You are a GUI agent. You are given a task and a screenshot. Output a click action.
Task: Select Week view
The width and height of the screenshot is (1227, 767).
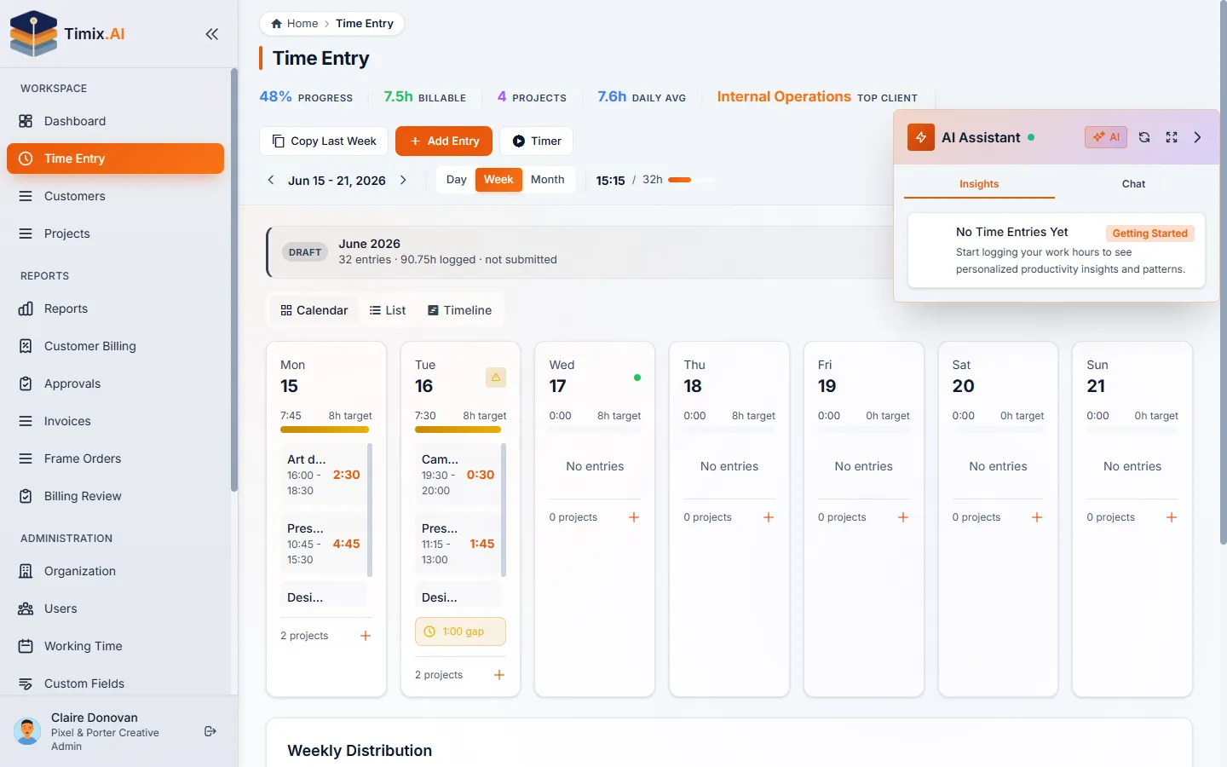point(498,180)
